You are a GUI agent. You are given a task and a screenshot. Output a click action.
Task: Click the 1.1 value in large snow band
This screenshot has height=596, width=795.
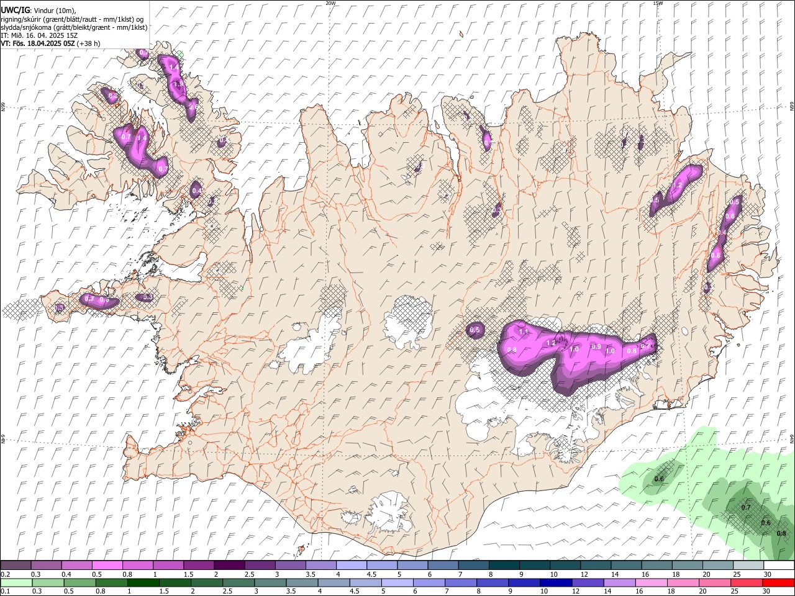point(523,332)
